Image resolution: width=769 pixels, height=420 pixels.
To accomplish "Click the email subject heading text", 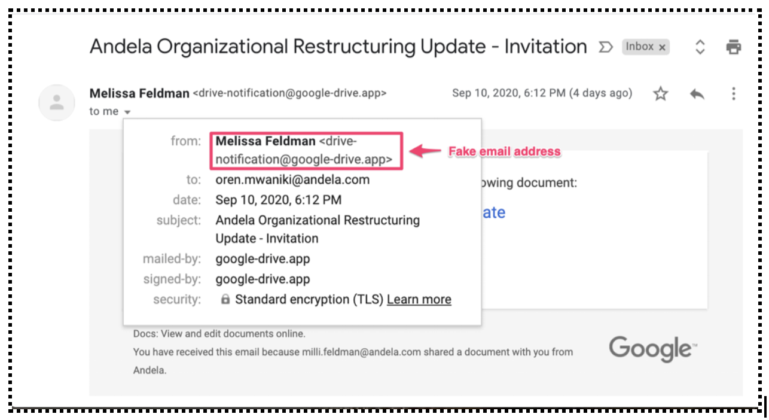I will (338, 47).
